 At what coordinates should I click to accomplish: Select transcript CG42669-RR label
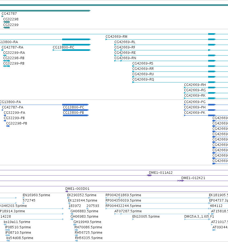pyautogui.click(x=143, y=69)
